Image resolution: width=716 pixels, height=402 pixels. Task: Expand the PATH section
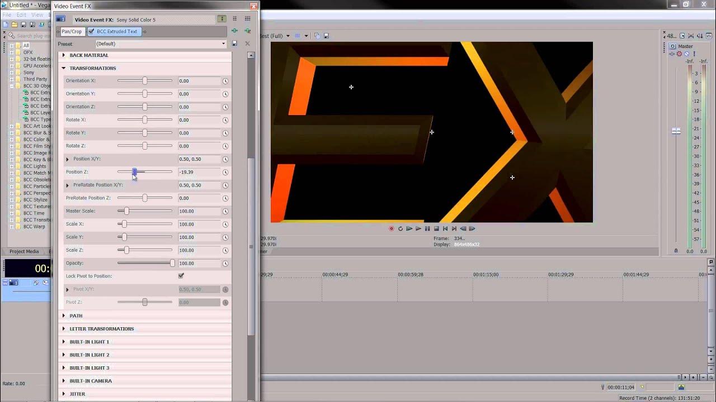pyautogui.click(x=63, y=316)
